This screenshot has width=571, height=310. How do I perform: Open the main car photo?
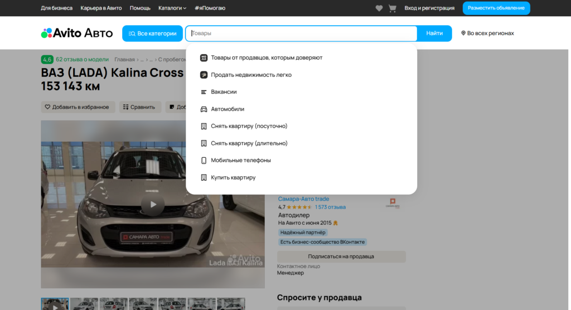153,205
